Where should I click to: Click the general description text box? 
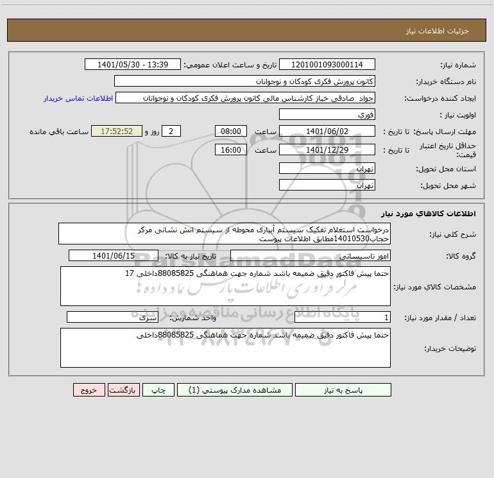click(x=225, y=234)
